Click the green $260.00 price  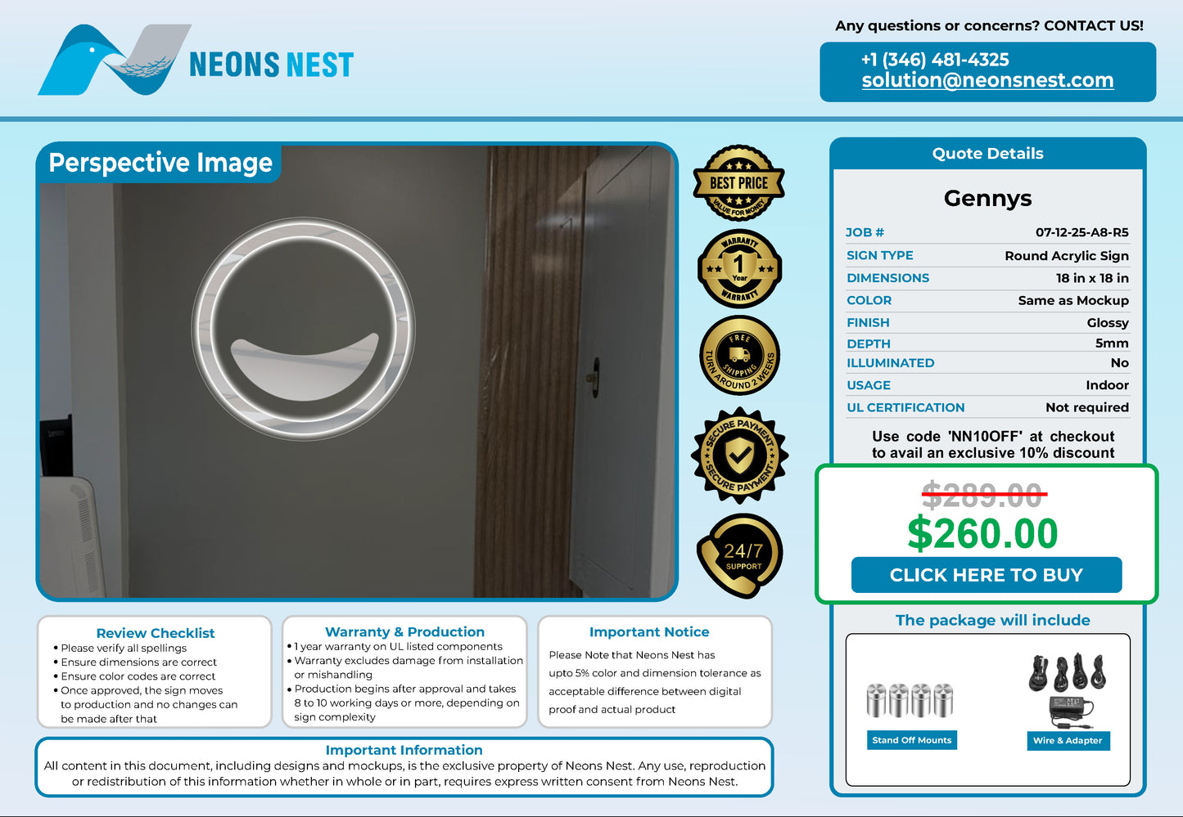[982, 533]
